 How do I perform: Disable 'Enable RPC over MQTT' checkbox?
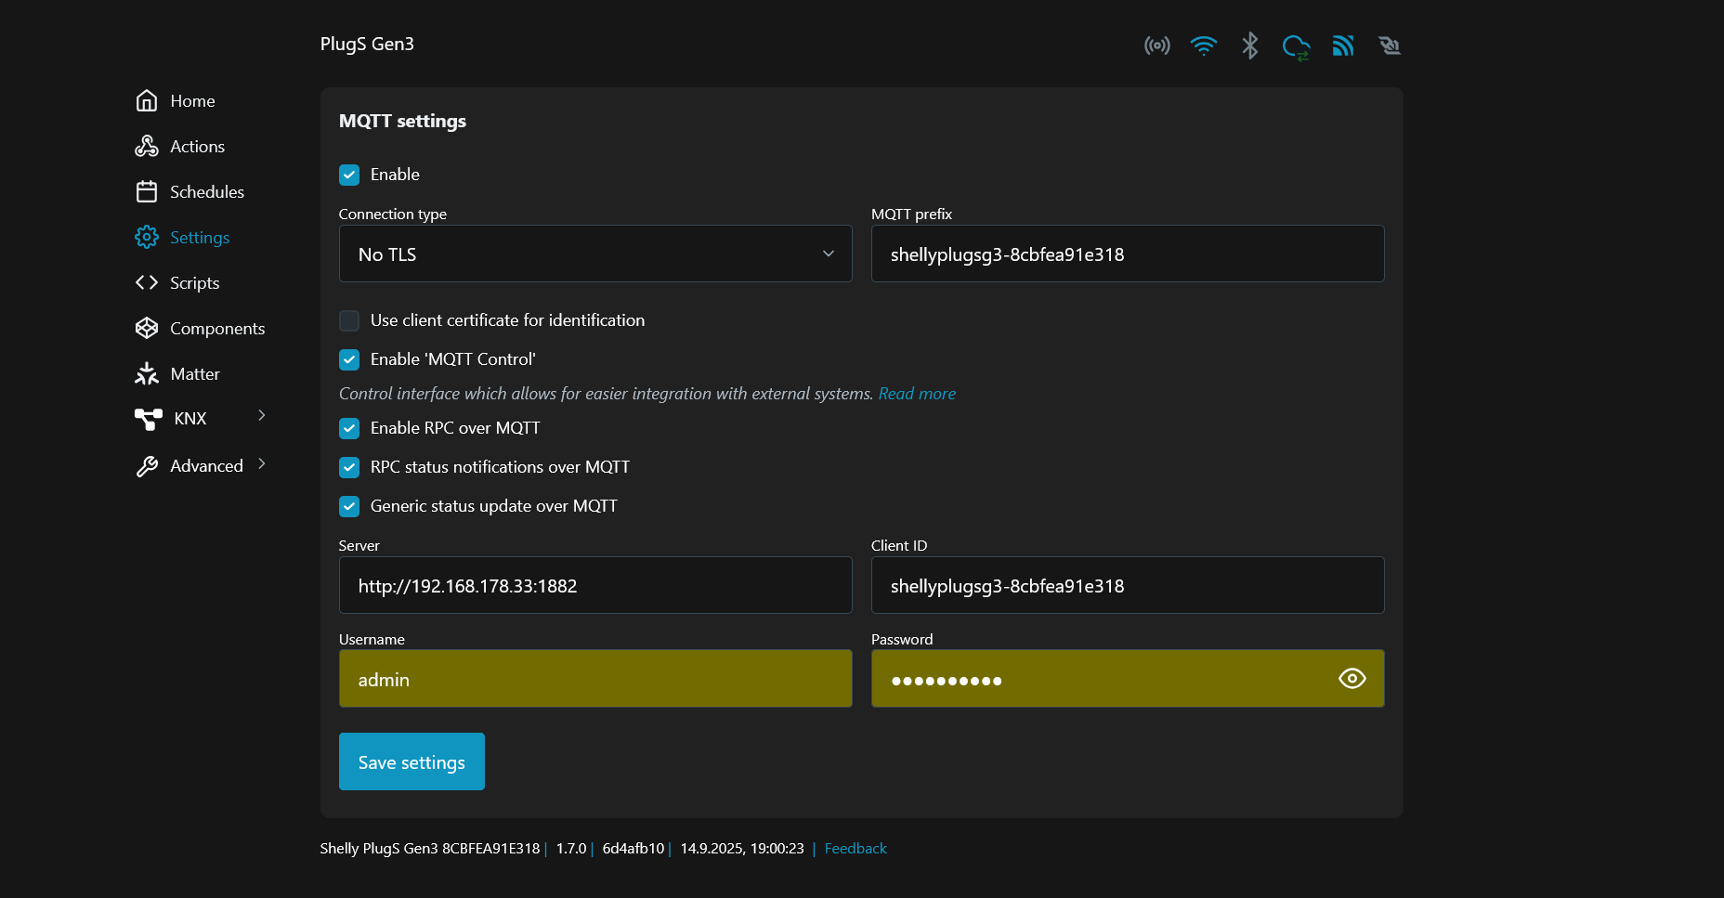349,428
